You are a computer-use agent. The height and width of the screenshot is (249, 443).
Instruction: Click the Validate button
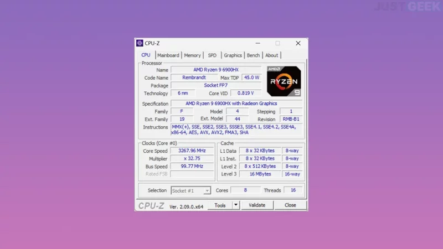coord(257,205)
